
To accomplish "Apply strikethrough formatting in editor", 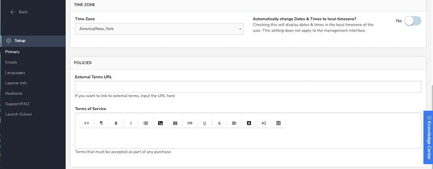I will point(220,123).
